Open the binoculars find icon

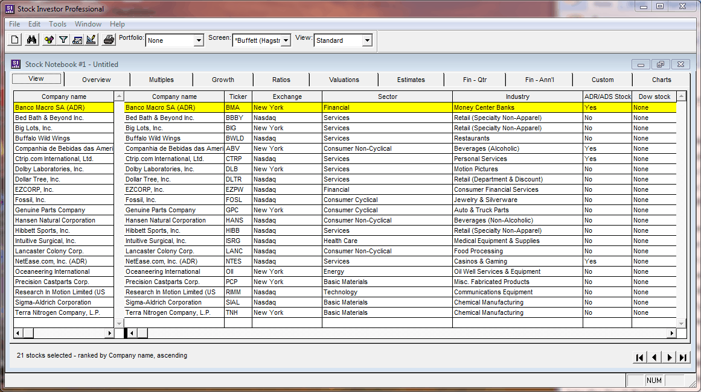(x=32, y=40)
